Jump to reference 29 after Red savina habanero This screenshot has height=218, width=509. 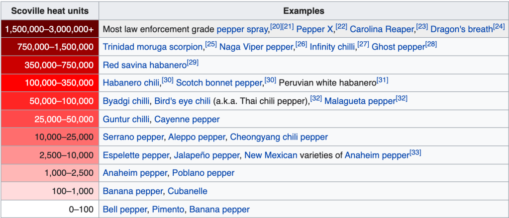click(193, 62)
